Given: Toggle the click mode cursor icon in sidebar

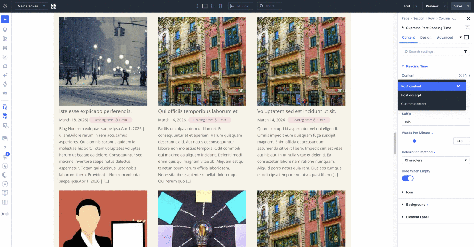Looking at the screenshot, I should (5, 166).
